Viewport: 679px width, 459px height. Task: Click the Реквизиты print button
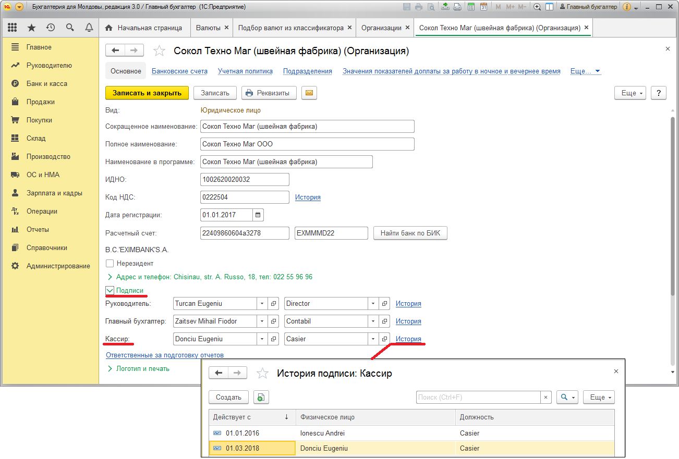(269, 93)
